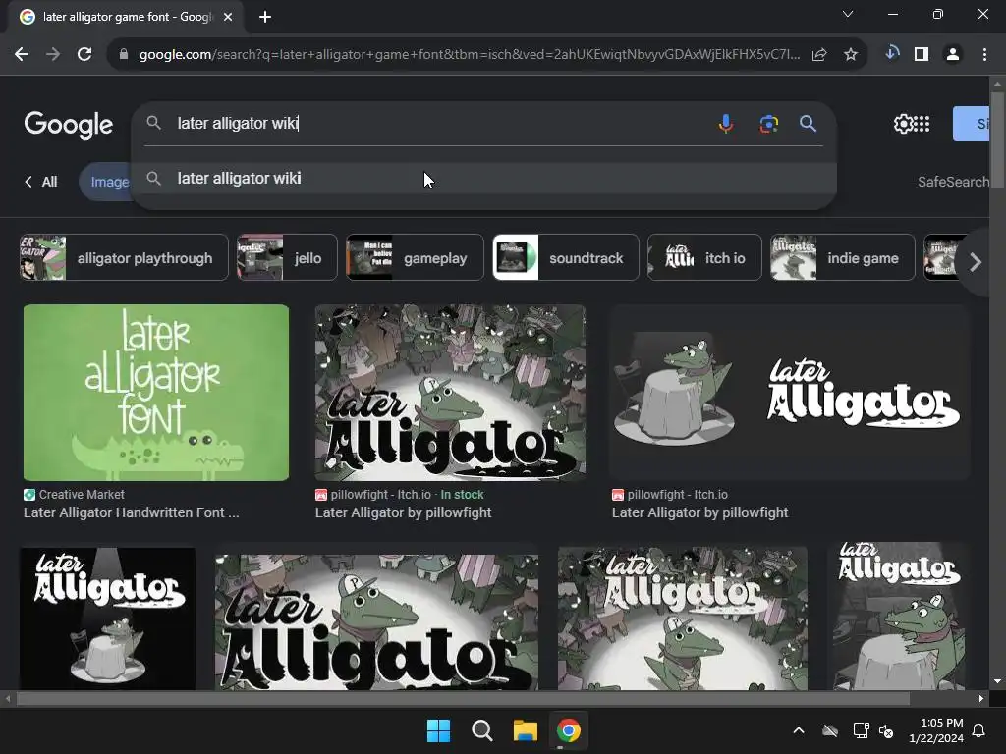Open Google quick settings gear

[903, 123]
